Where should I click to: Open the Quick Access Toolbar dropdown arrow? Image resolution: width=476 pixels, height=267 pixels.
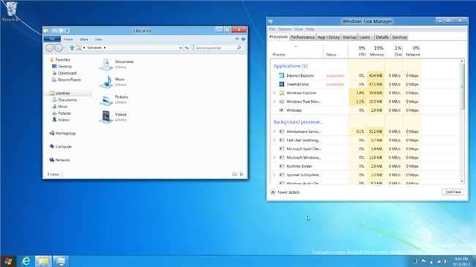pyautogui.click(x=67, y=31)
